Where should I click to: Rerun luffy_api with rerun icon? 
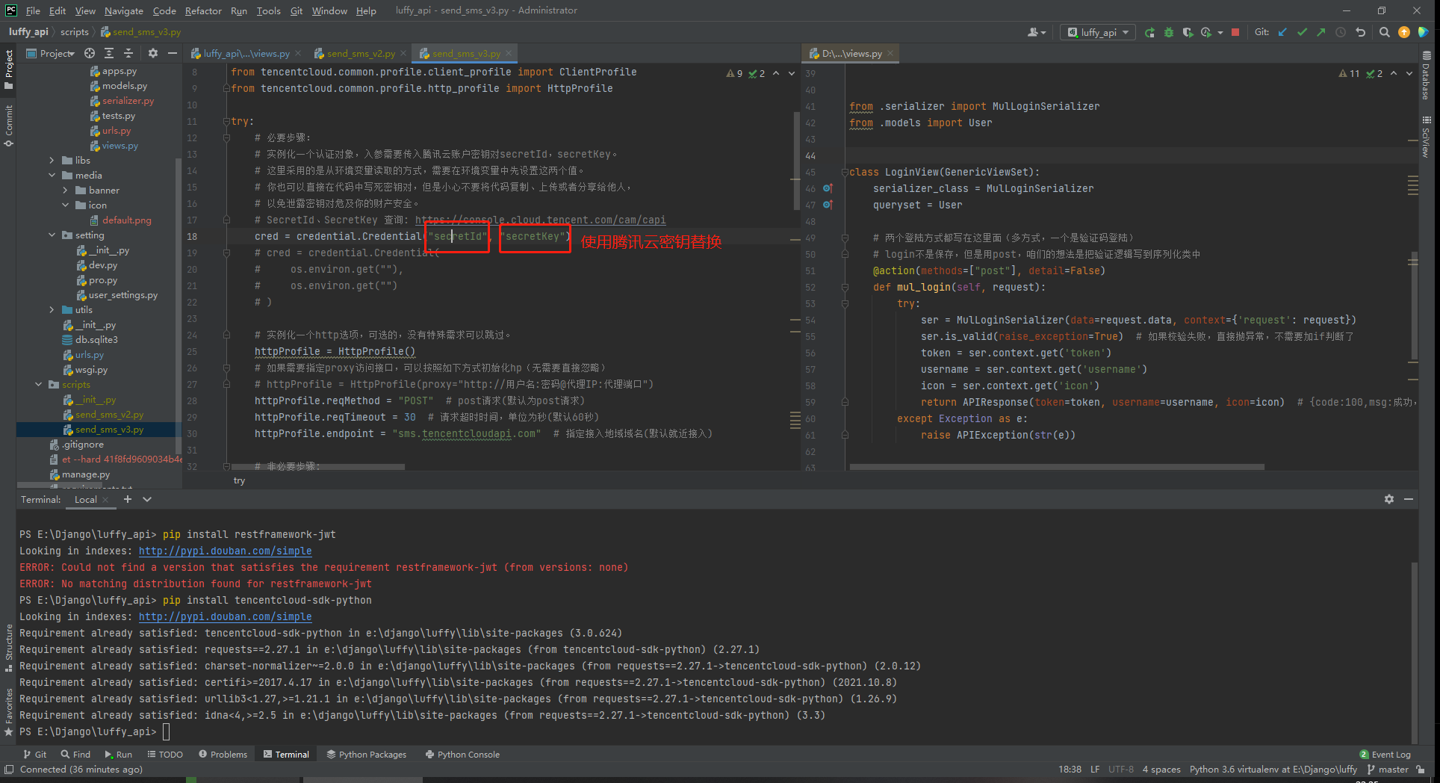pyautogui.click(x=1149, y=32)
